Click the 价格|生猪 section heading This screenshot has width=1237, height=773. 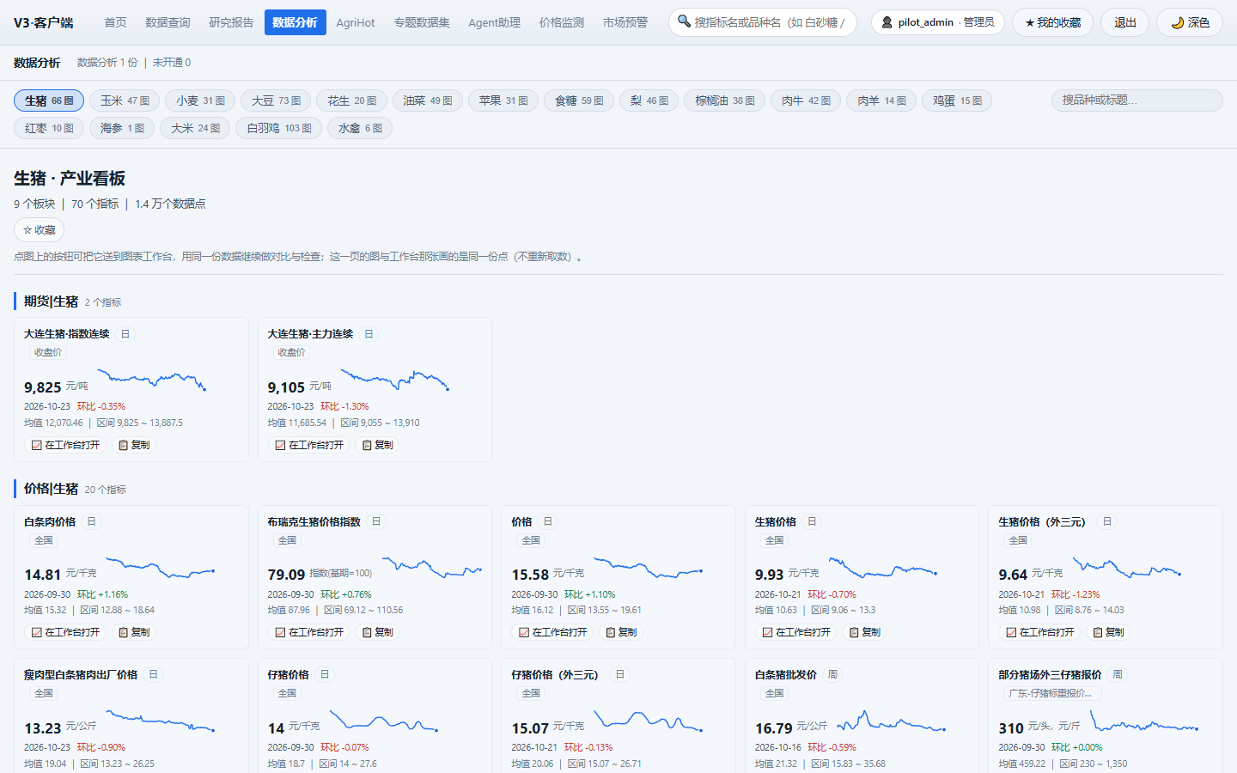pos(51,489)
